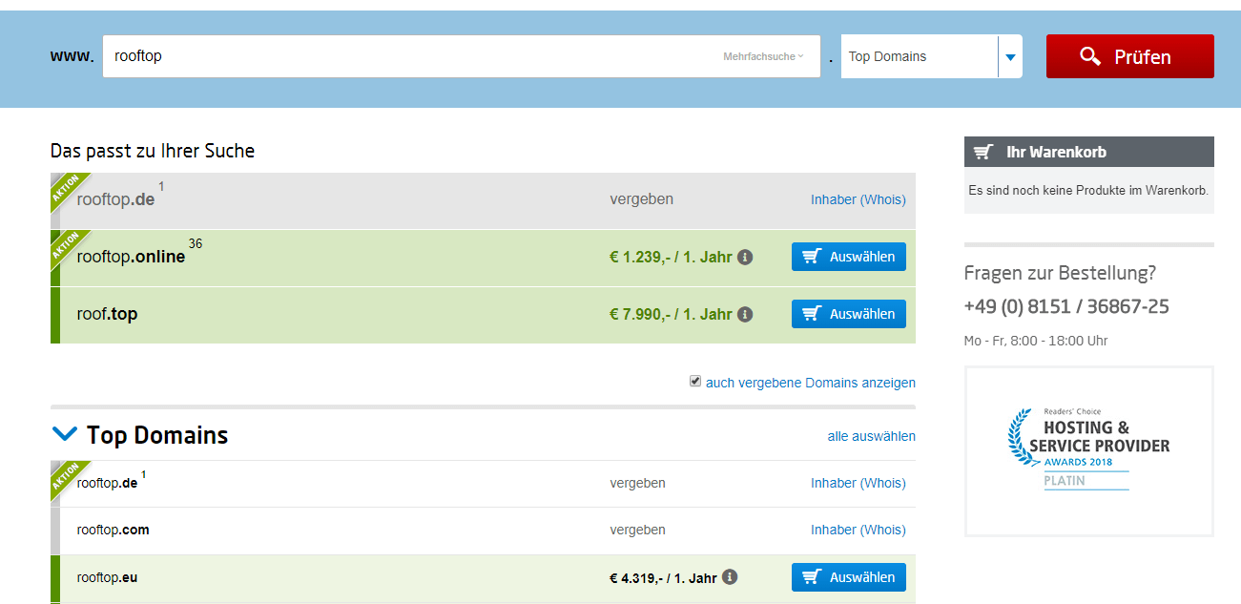This screenshot has height=604, width=1241.
Task: Click footnote 36 next to rooftop.online
Action: [196, 243]
